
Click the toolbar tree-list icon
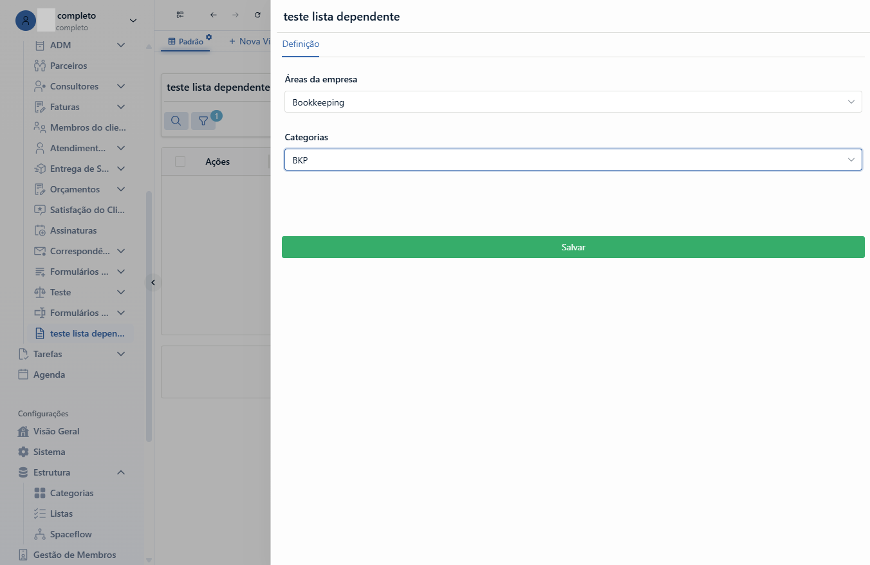click(x=180, y=15)
